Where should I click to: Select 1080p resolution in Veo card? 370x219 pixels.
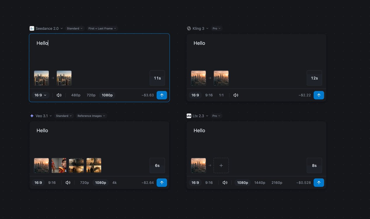[x=101, y=183]
